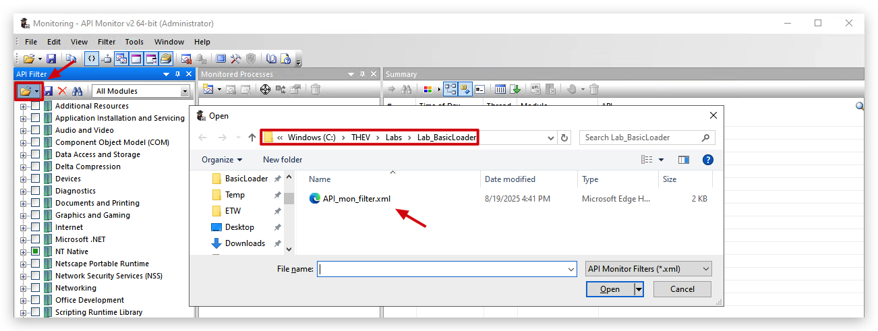The image size is (878, 331).
Task: Click the red X delete icon in API Filter
Action: point(62,91)
